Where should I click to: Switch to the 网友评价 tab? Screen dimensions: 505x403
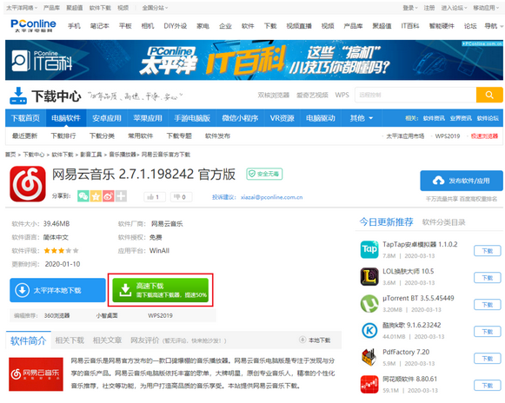click(145, 340)
